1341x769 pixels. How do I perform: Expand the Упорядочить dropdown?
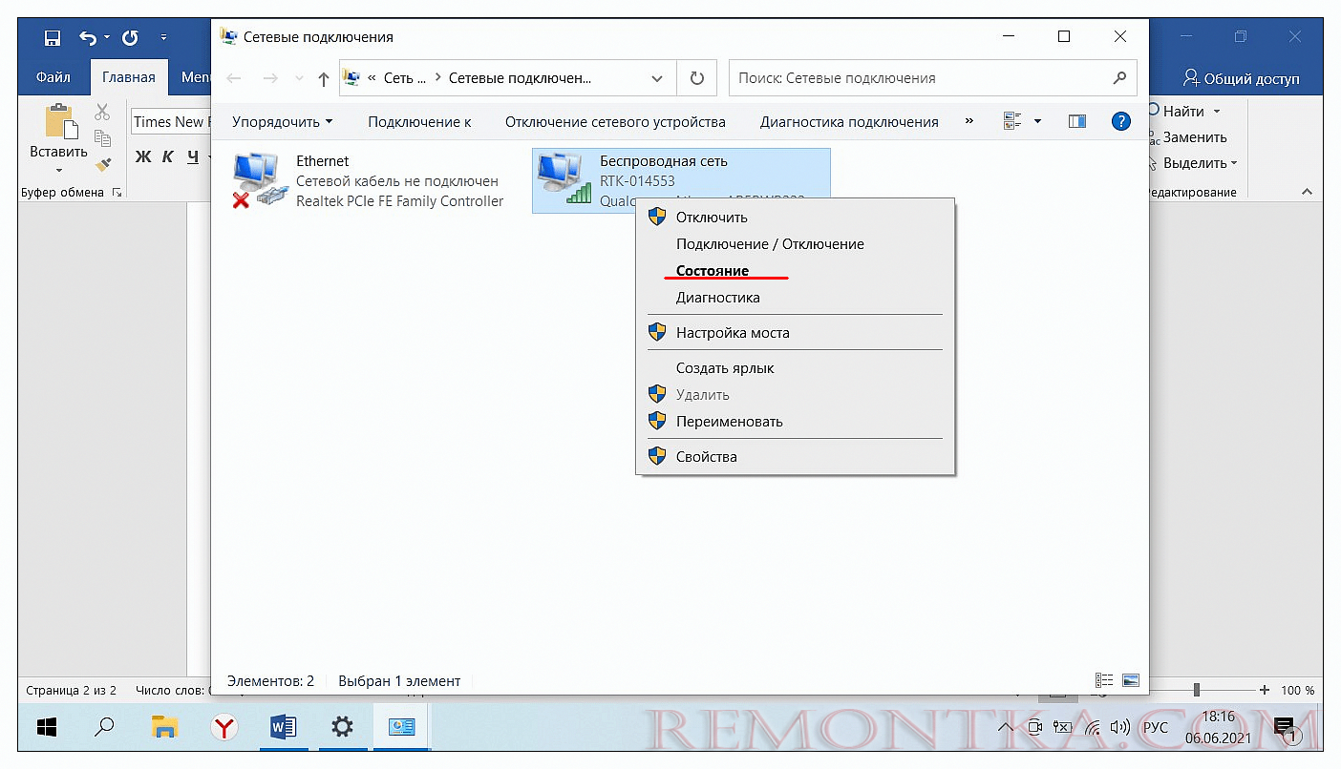point(283,121)
